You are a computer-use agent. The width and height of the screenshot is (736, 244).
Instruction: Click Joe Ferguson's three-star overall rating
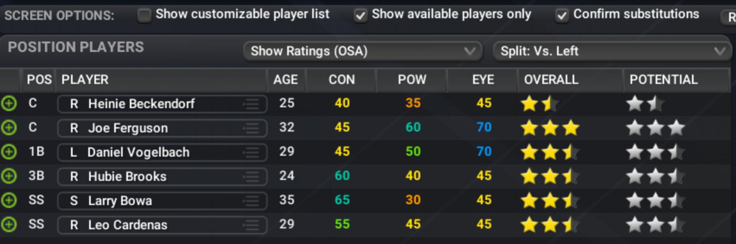click(x=550, y=128)
